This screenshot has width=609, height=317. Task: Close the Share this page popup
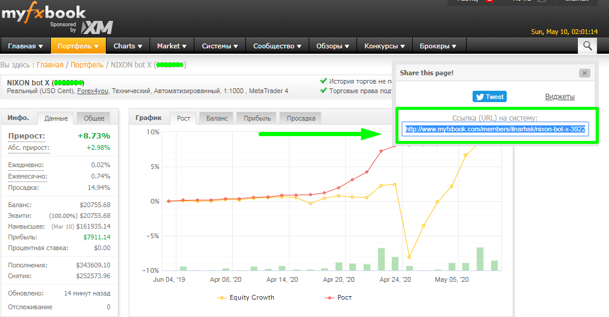pyautogui.click(x=584, y=73)
